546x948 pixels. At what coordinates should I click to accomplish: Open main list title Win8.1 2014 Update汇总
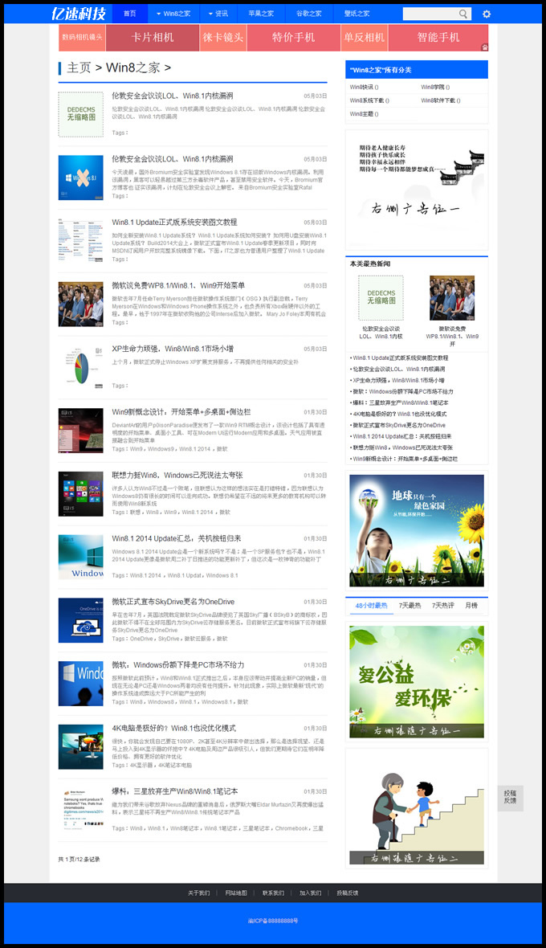pos(177,538)
